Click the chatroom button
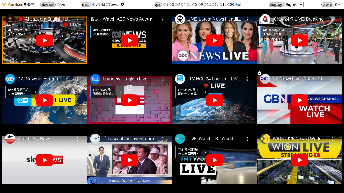Viewport: 344px width, 193px height. (48, 5)
